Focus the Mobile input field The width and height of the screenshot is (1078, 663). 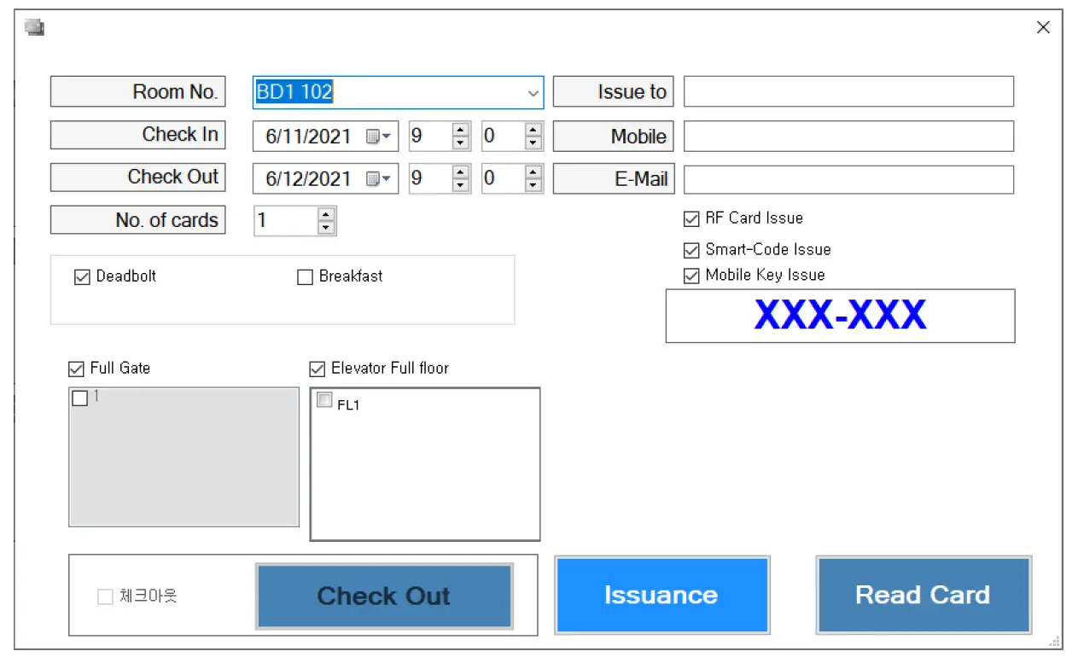click(x=848, y=136)
